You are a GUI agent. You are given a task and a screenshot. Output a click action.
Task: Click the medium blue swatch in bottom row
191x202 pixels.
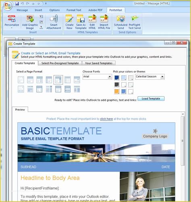point(124,92)
